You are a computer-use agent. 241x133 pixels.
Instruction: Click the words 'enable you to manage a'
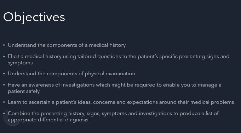pyautogui.click(x=192, y=85)
